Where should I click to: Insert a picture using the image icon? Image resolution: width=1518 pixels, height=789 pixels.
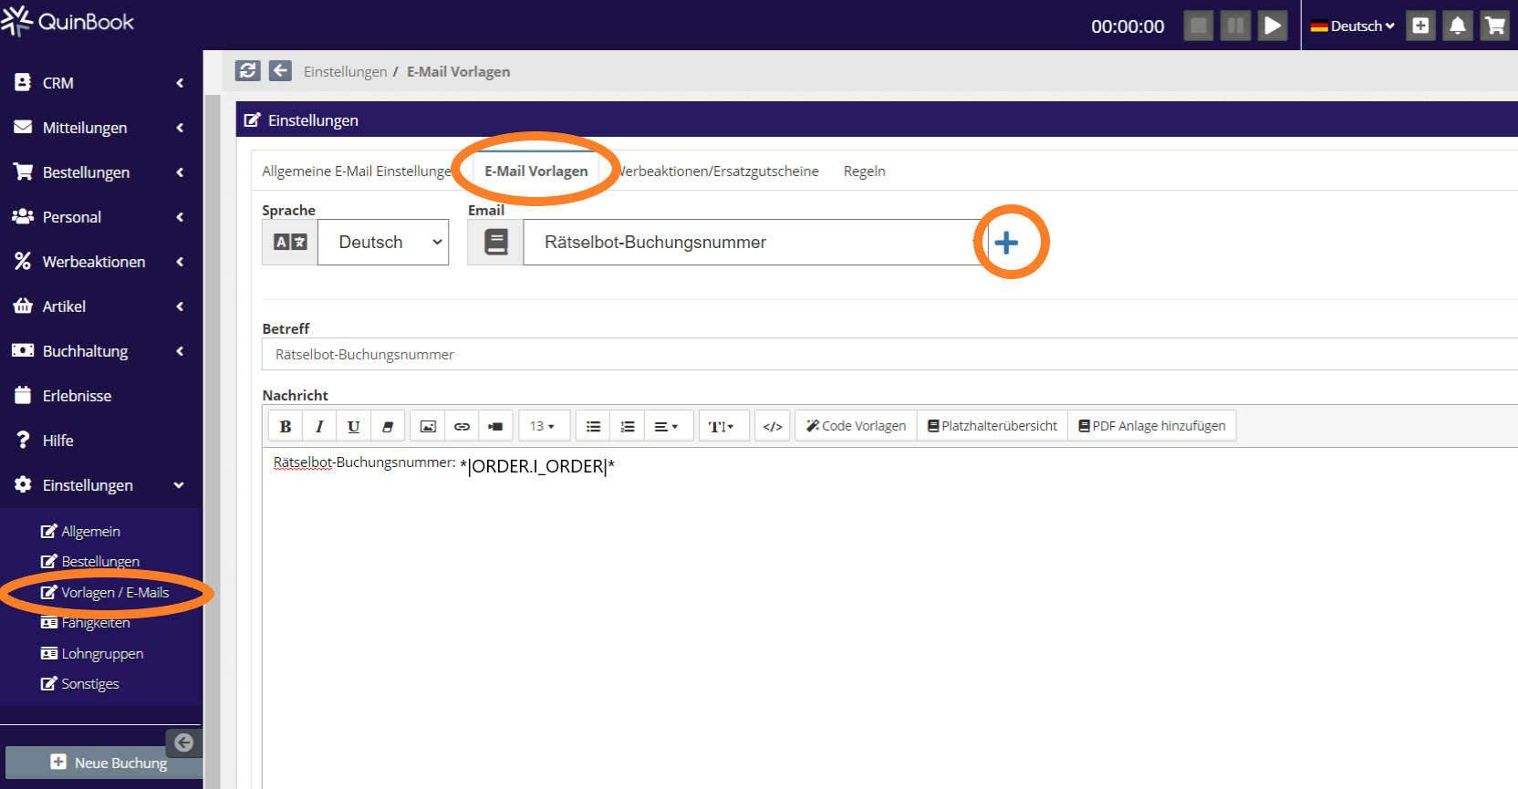click(x=428, y=426)
